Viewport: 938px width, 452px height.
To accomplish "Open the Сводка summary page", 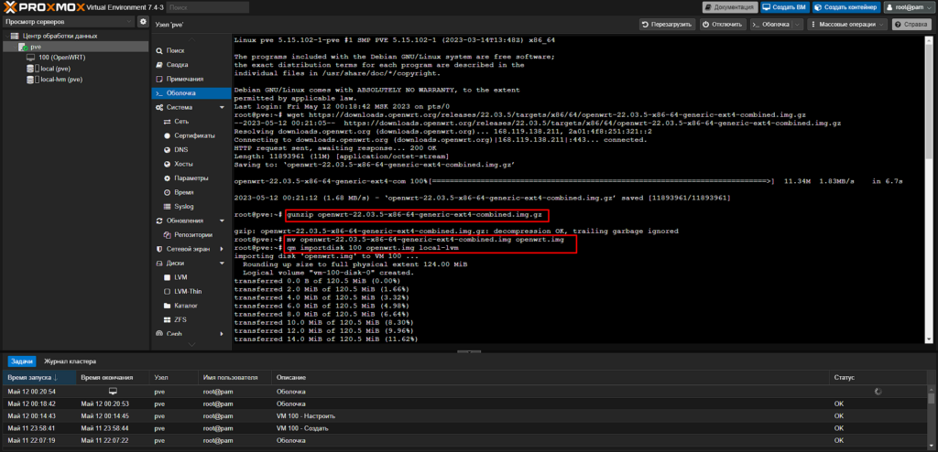I will click(177, 65).
